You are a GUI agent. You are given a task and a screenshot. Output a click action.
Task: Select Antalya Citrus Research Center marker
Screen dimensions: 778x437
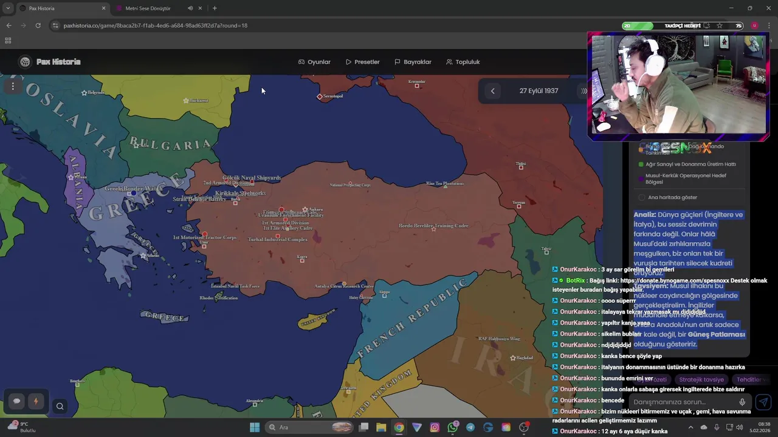coord(344,285)
